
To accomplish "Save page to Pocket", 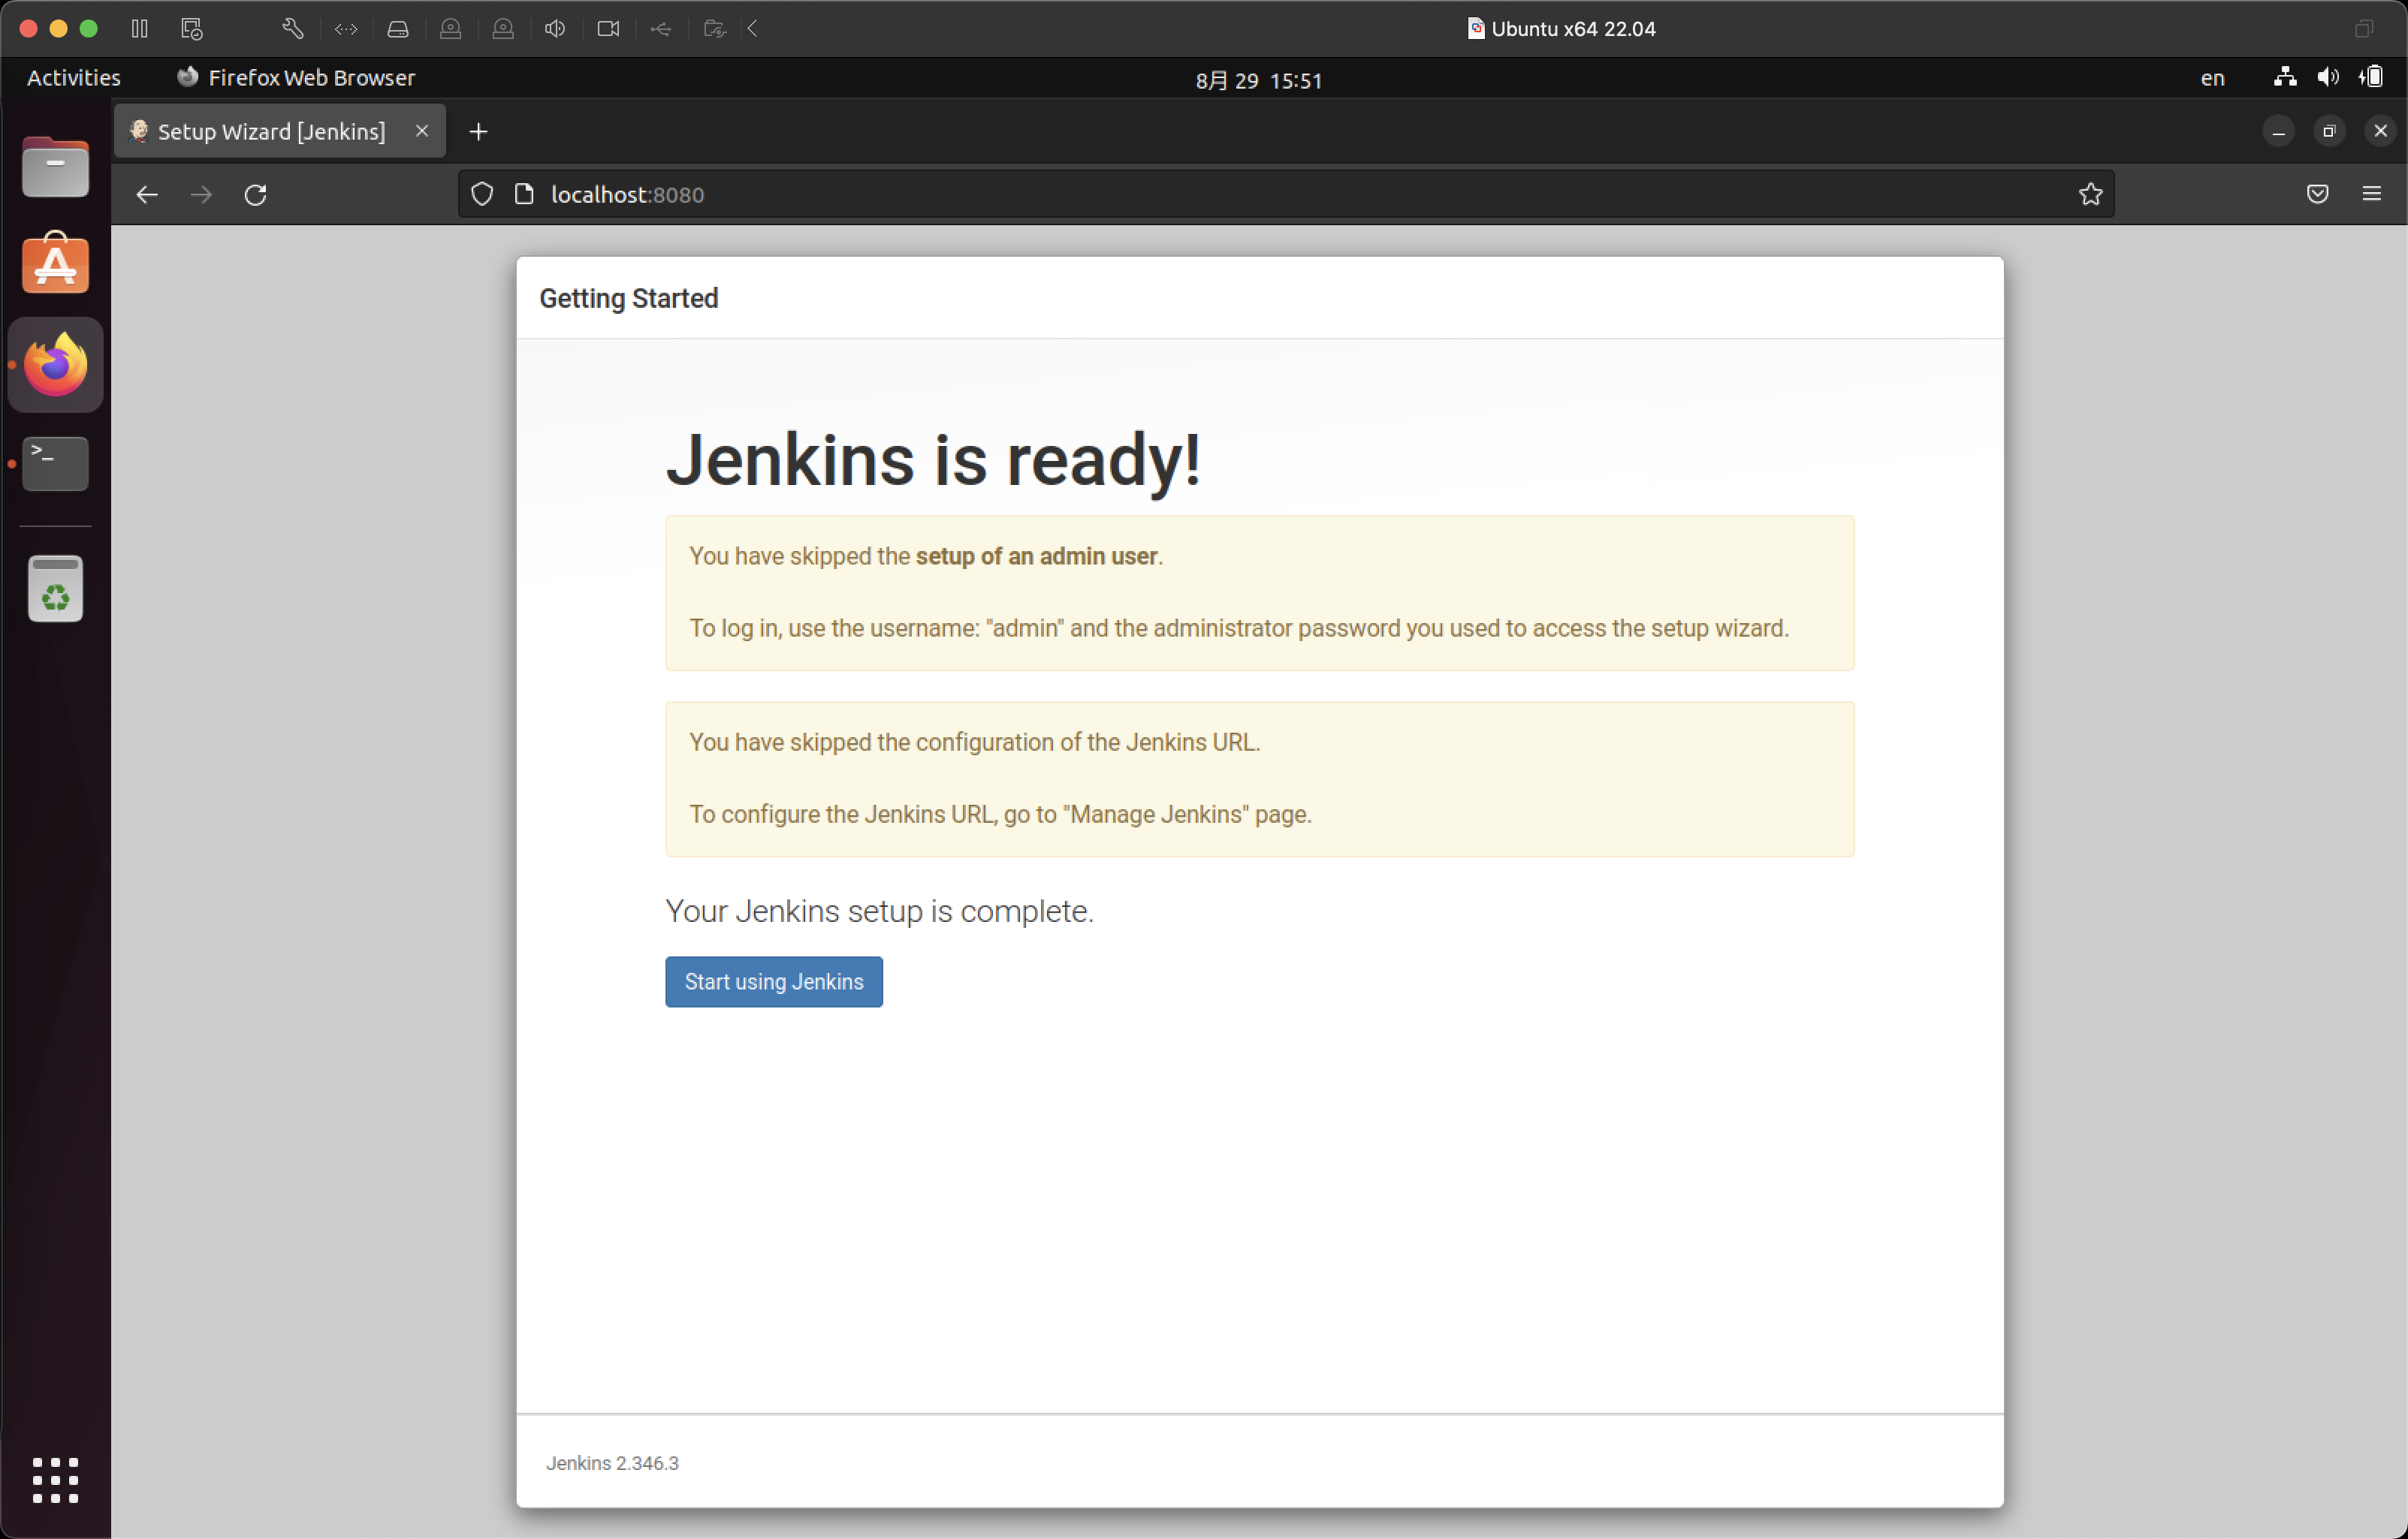I will 2317,194.
